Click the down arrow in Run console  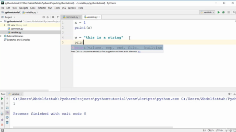click(7, 103)
